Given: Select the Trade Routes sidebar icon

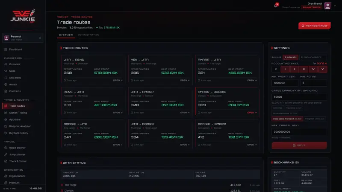Looking at the screenshot, I should pos(6,106).
